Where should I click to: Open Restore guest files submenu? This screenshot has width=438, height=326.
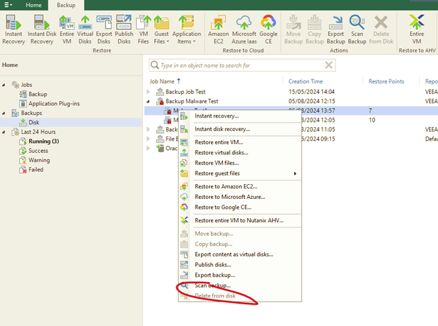(x=240, y=173)
